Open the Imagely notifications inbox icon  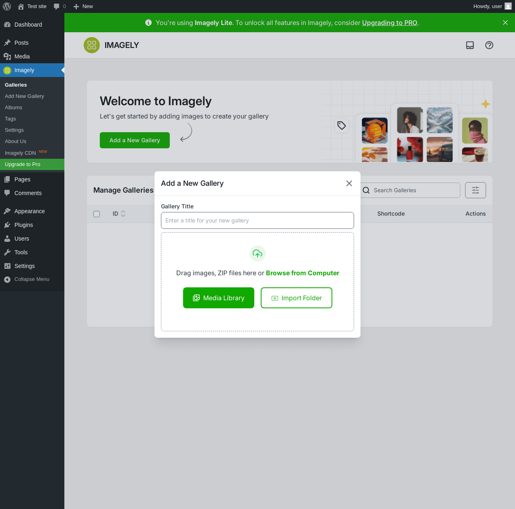click(x=470, y=45)
